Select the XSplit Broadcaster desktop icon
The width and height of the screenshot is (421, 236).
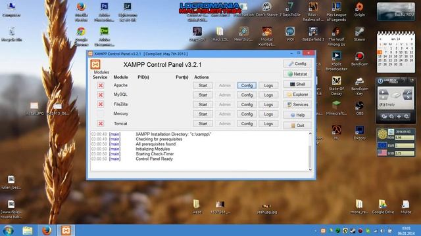pos(336,61)
